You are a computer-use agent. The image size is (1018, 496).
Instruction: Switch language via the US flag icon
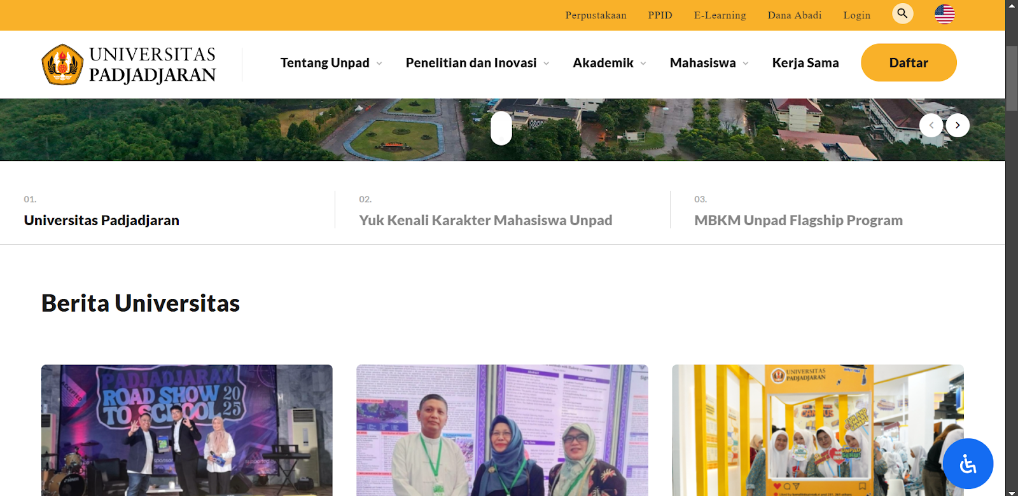point(944,14)
